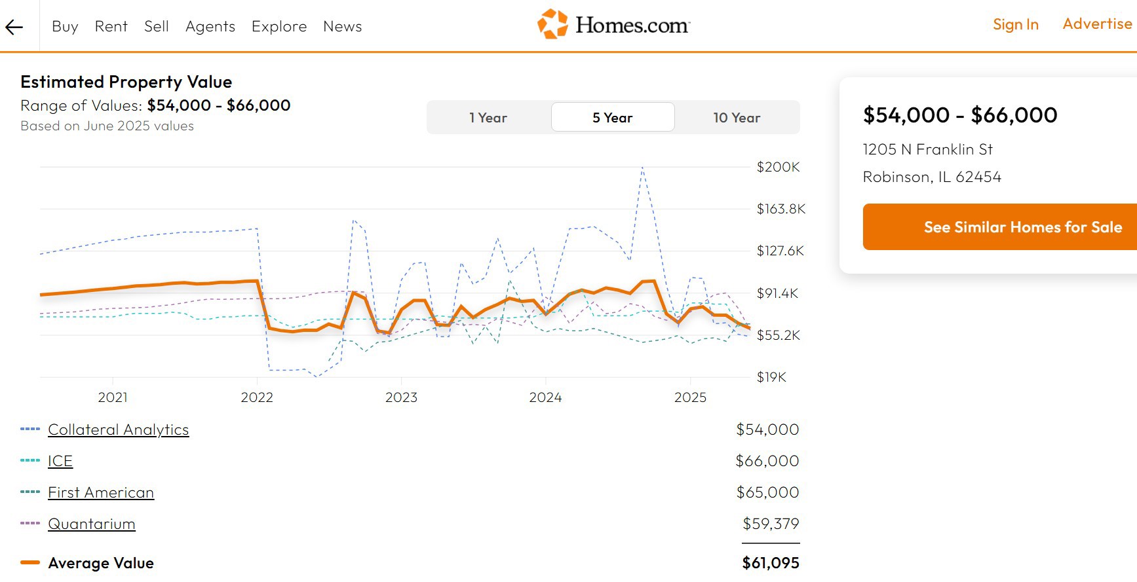Viewport: 1137px width, 582px height.
Task: Go to the Sell section
Action: point(156,27)
